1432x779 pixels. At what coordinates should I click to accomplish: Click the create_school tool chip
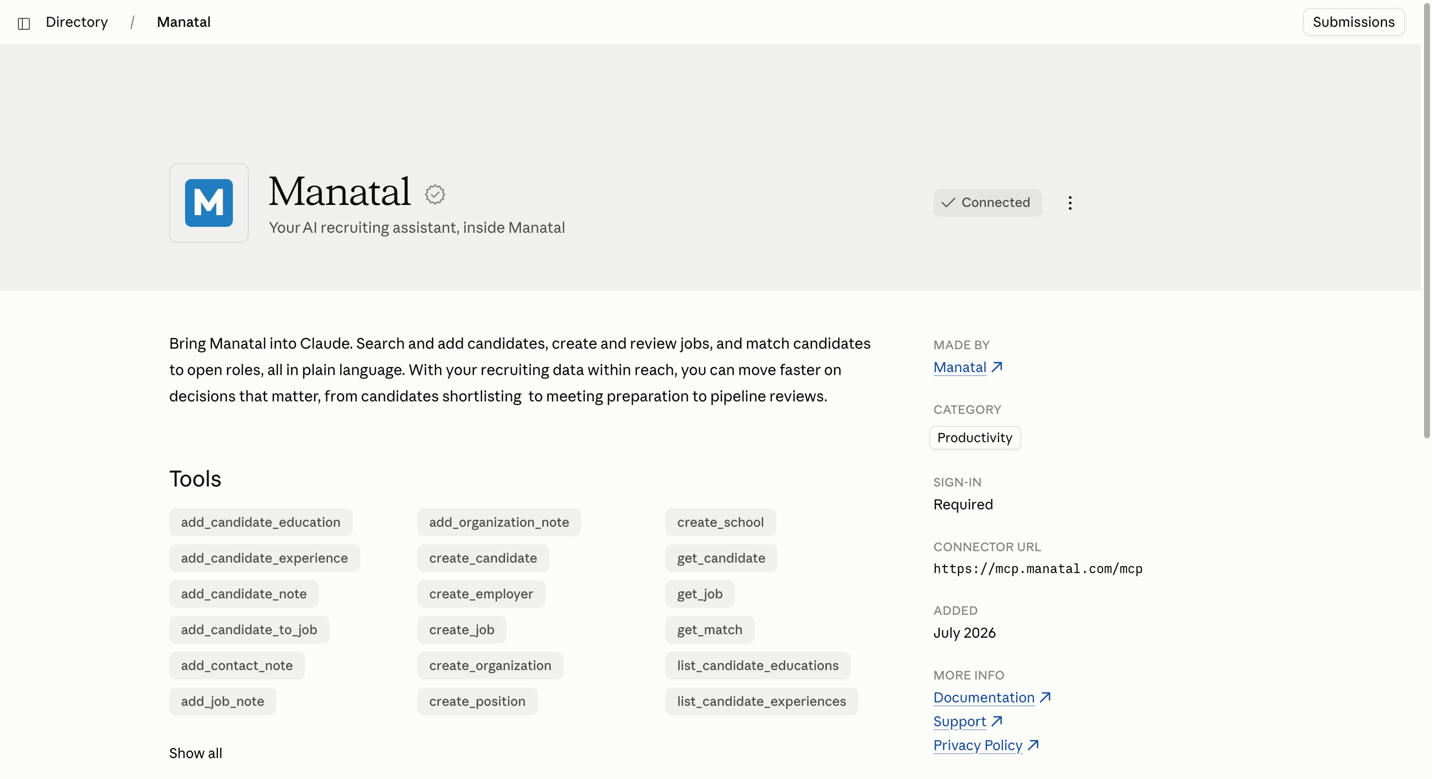pos(720,522)
